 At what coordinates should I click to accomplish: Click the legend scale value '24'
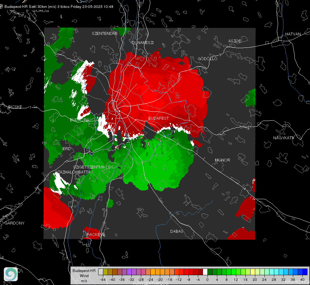coord(264,280)
